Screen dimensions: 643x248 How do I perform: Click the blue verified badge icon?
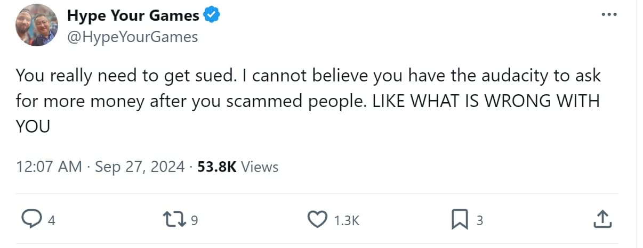point(212,16)
